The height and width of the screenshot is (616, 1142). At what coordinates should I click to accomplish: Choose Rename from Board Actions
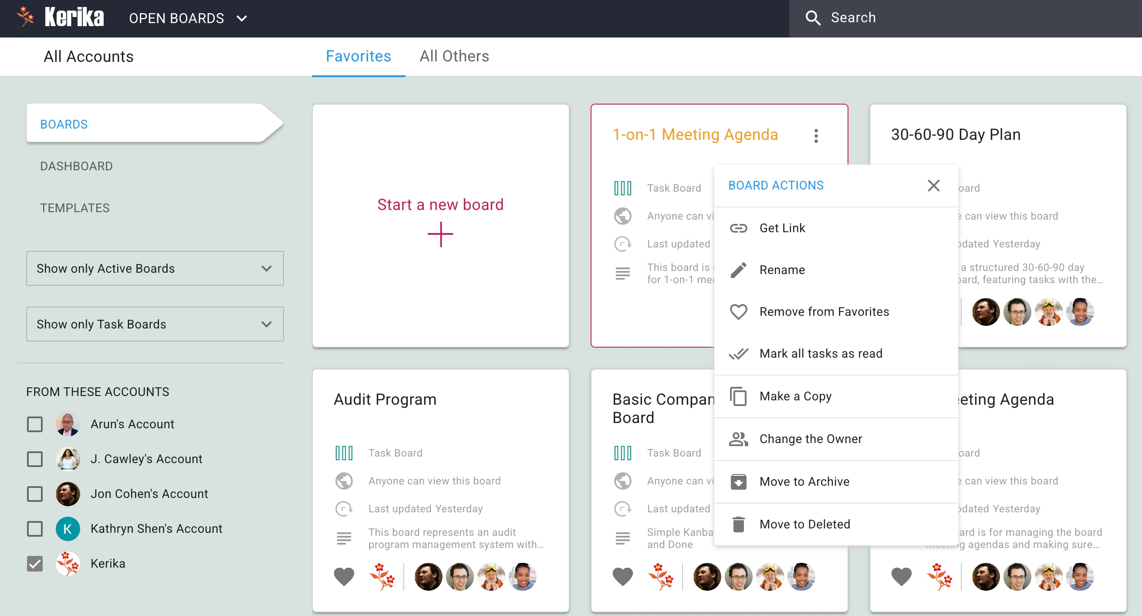click(x=836, y=270)
